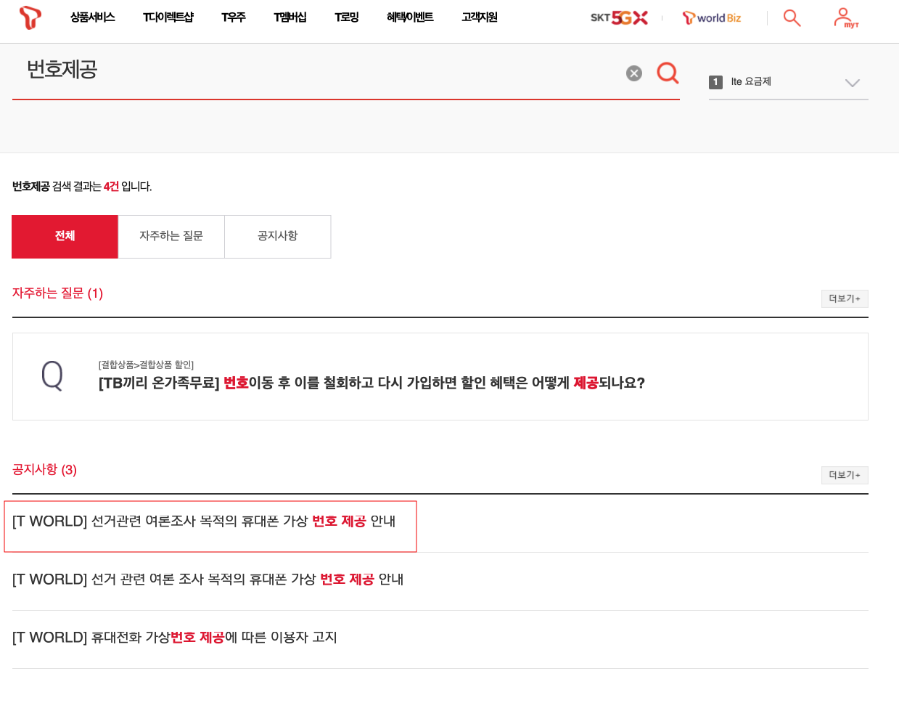Open the T멤버십 menu
This screenshot has height=703, width=899.
[x=290, y=17]
